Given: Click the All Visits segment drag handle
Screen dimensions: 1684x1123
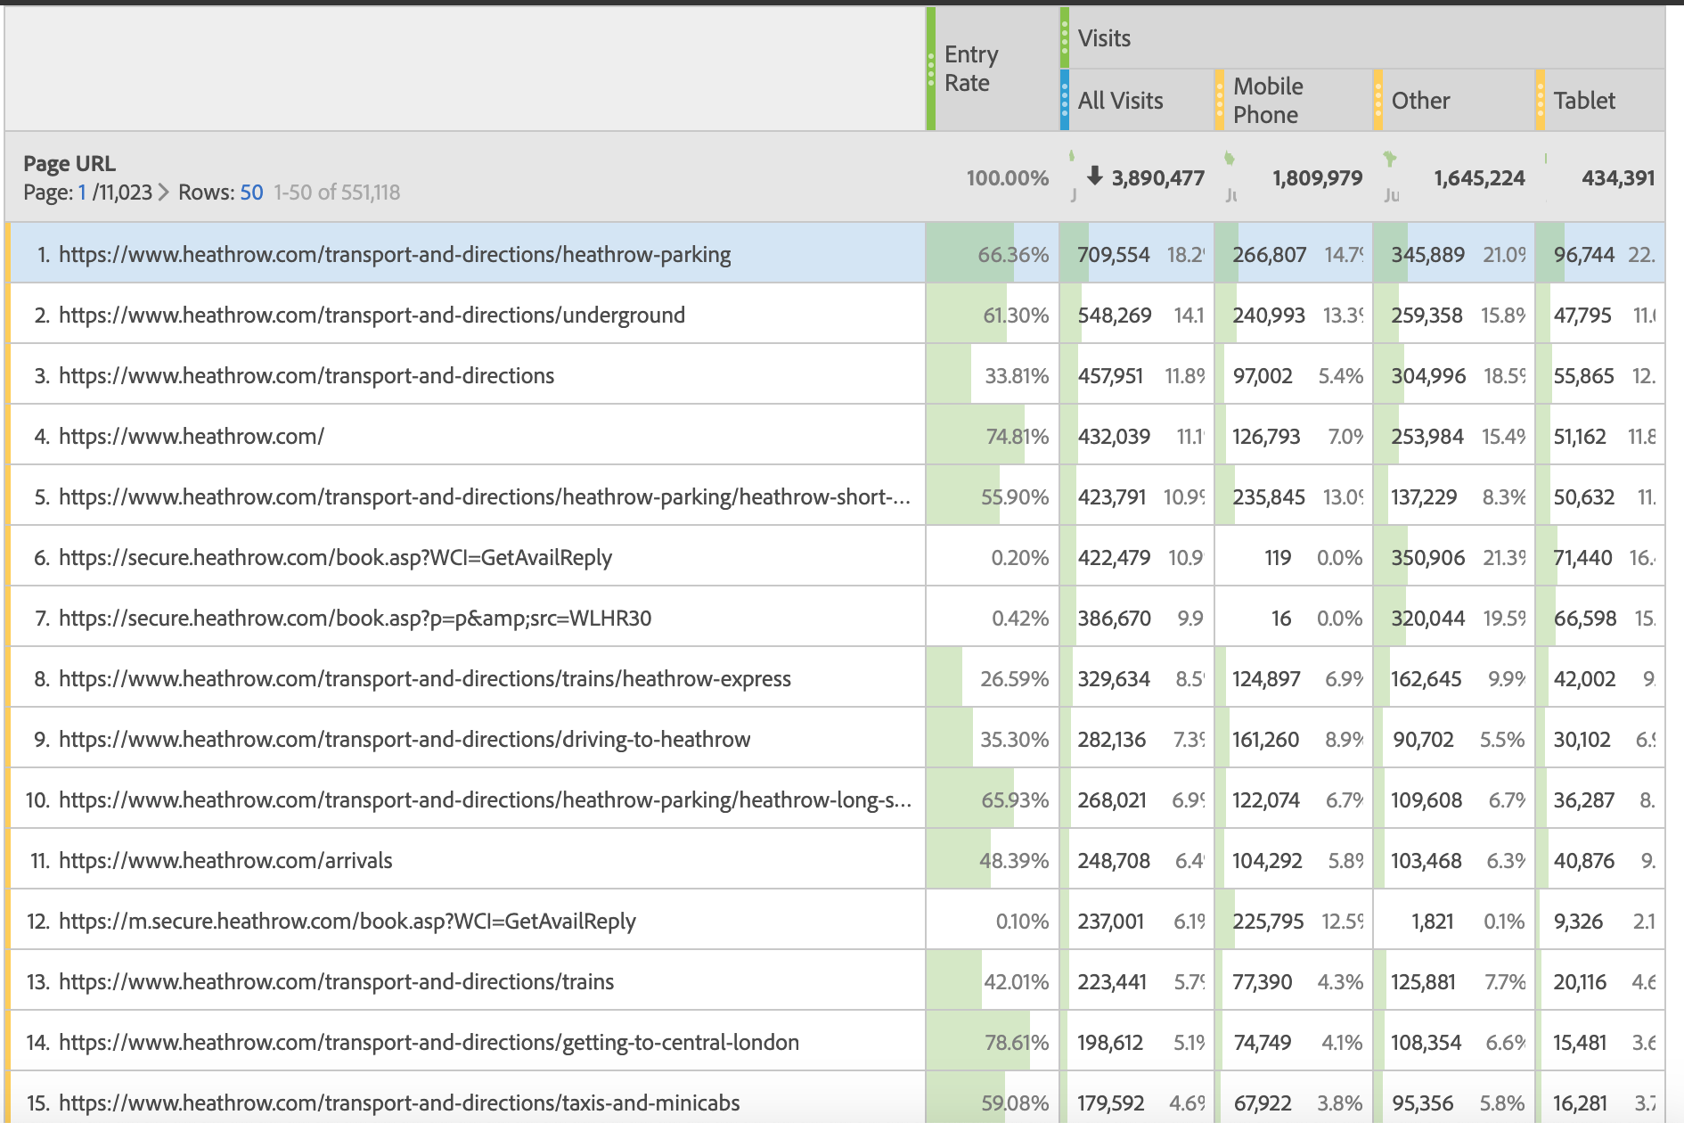Looking at the screenshot, I should tap(1065, 100).
